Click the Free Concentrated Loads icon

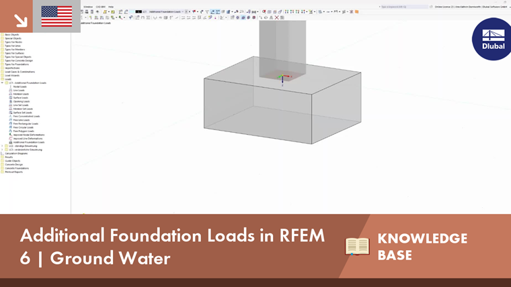click(x=11, y=117)
